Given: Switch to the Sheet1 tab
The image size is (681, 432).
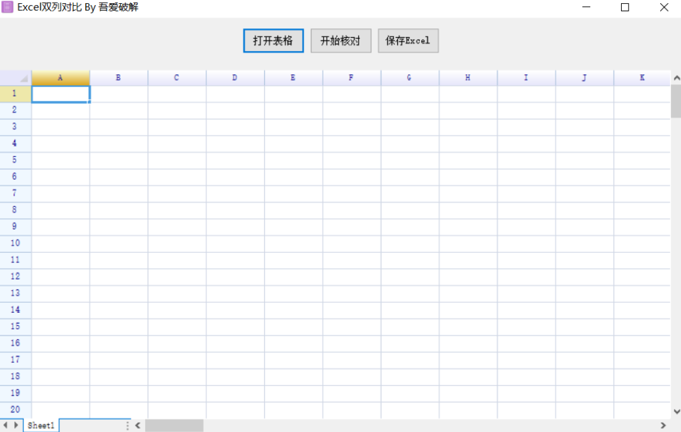Looking at the screenshot, I should tap(40, 426).
